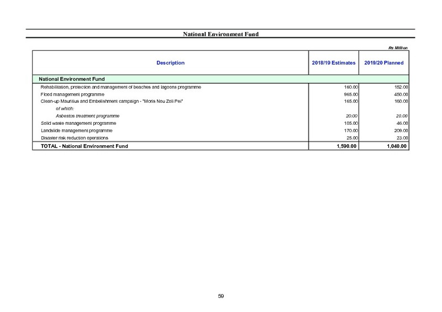The height and width of the screenshot is (312, 442).
Task: Select the "2018/19 Estimates" column header
Action: click(333, 64)
